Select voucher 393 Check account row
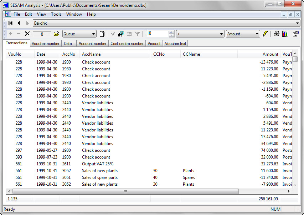 (149, 157)
